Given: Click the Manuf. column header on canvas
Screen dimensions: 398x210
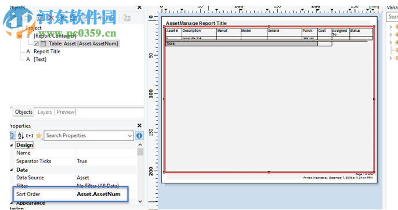Looking at the screenshot, I should (x=222, y=31).
